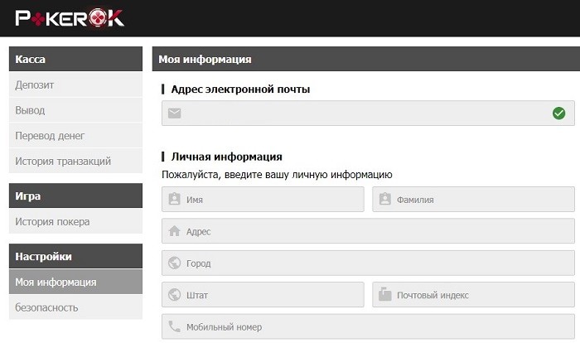Image resolution: width=580 pixels, height=343 pixels.
Task: Focus the Почтовый индекс field
Action: point(473,295)
